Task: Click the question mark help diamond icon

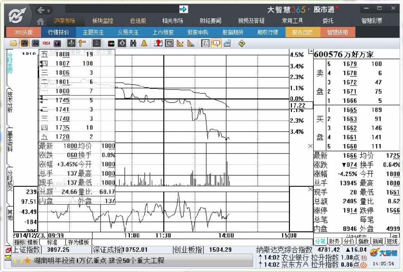Action: click(241, 43)
